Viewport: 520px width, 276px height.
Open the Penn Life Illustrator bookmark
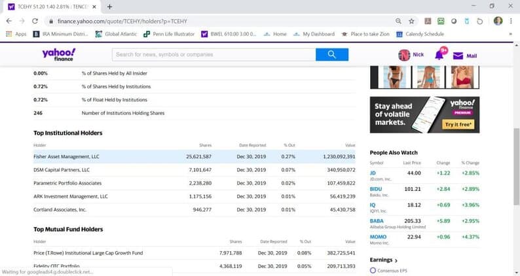tap(169, 34)
